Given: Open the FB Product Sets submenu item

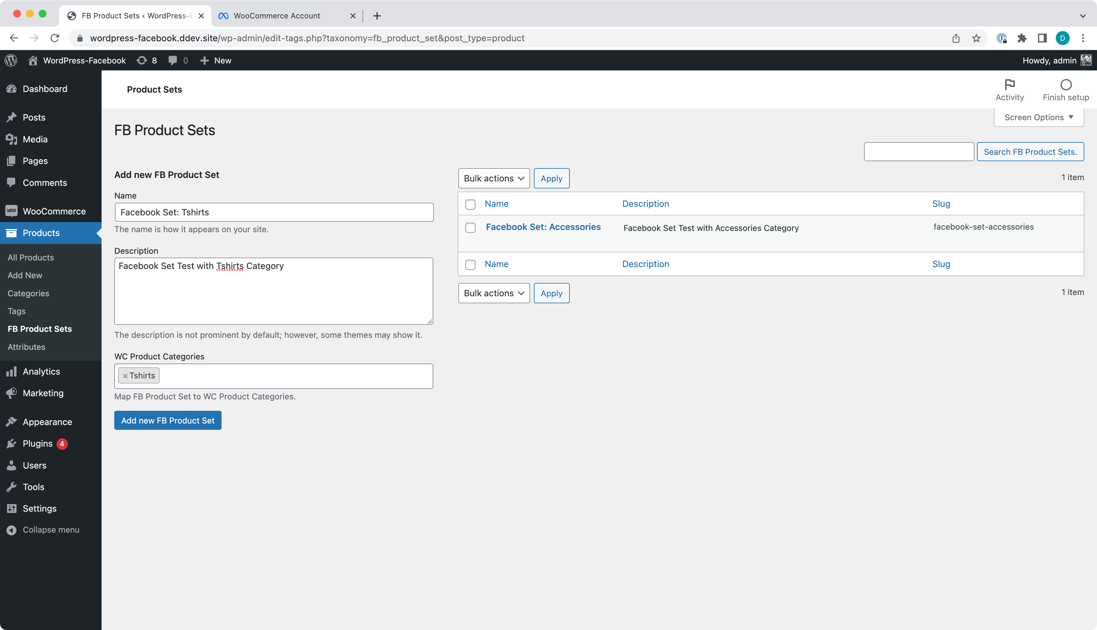Looking at the screenshot, I should [x=40, y=329].
